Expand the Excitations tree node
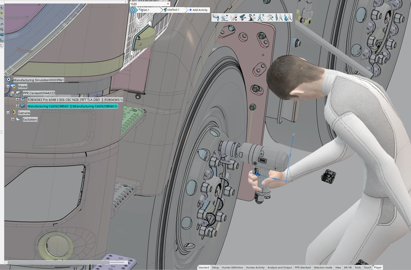411x270 pixels. pyautogui.click(x=13, y=119)
